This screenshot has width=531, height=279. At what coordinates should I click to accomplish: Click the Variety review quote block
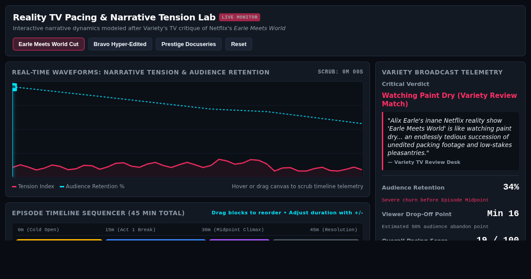(x=450, y=141)
